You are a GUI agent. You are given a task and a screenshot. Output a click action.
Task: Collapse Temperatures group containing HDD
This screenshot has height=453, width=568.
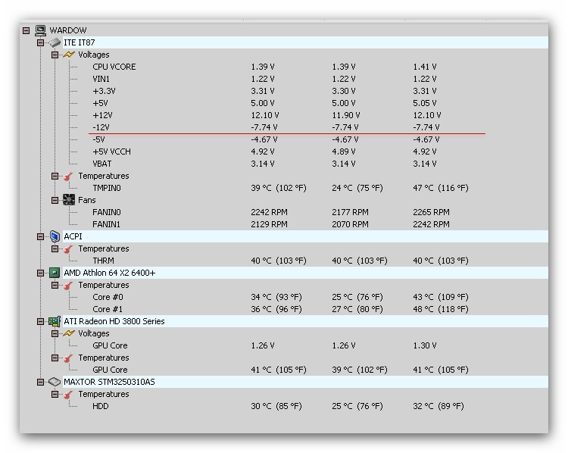pos(55,394)
